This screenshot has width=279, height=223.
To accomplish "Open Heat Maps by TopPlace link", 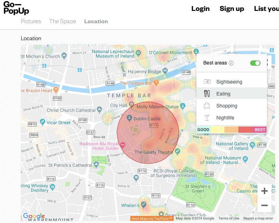I will (x=152, y=218).
